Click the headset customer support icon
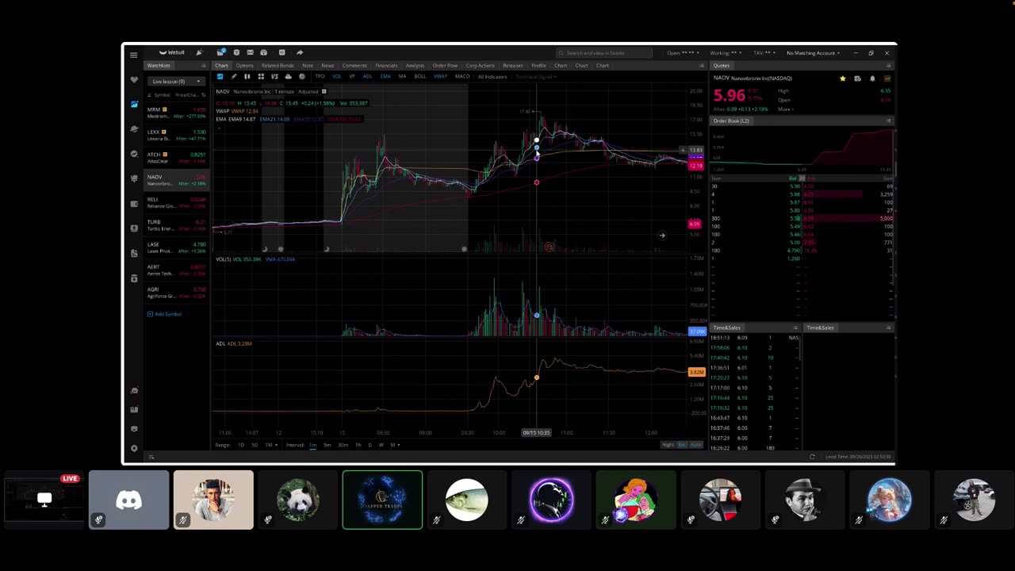Screen dimensions: 1015x571 [x=263, y=52]
